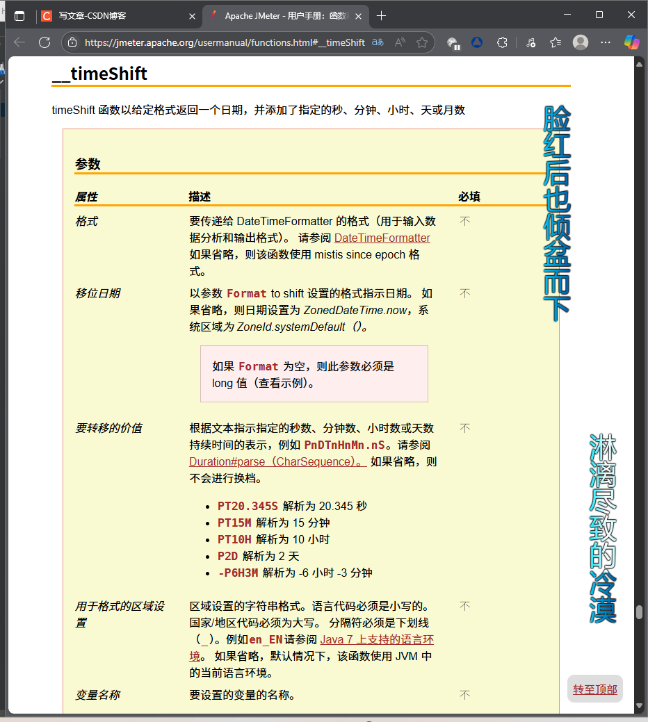Image resolution: width=648 pixels, height=722 pixels.
Task: Open the Duration#parse (CharSequence) link
Action: (277, 461)
